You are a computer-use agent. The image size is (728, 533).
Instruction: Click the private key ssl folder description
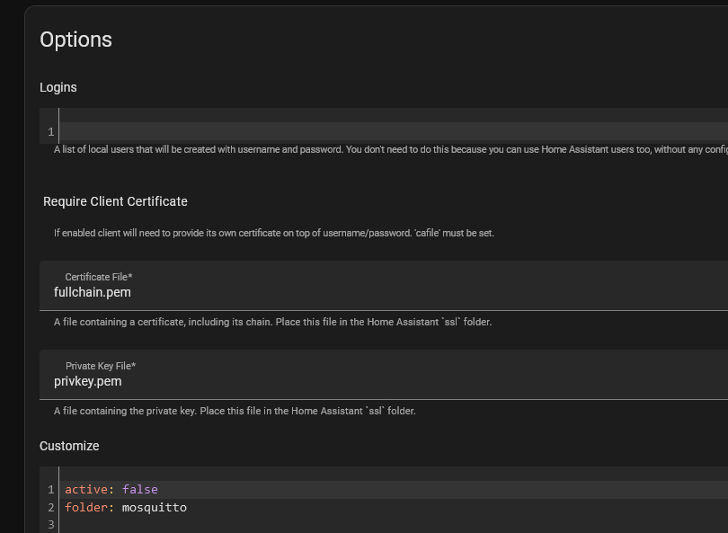235,411
